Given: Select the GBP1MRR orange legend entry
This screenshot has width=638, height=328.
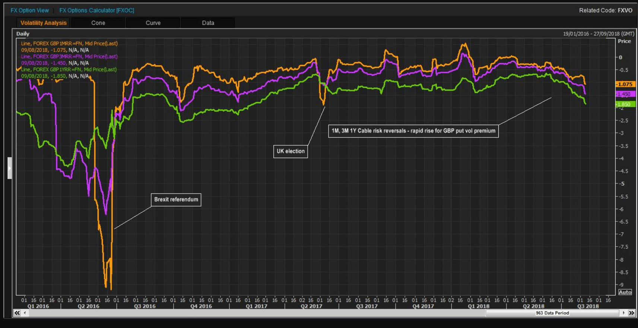Looking at the screenshot, I should (x=69, y=43).
